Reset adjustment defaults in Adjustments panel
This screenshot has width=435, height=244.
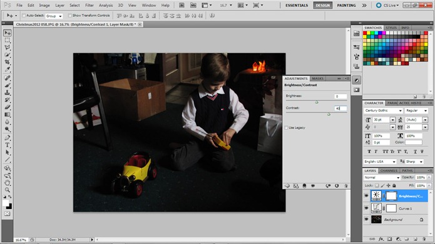point(337,186)
